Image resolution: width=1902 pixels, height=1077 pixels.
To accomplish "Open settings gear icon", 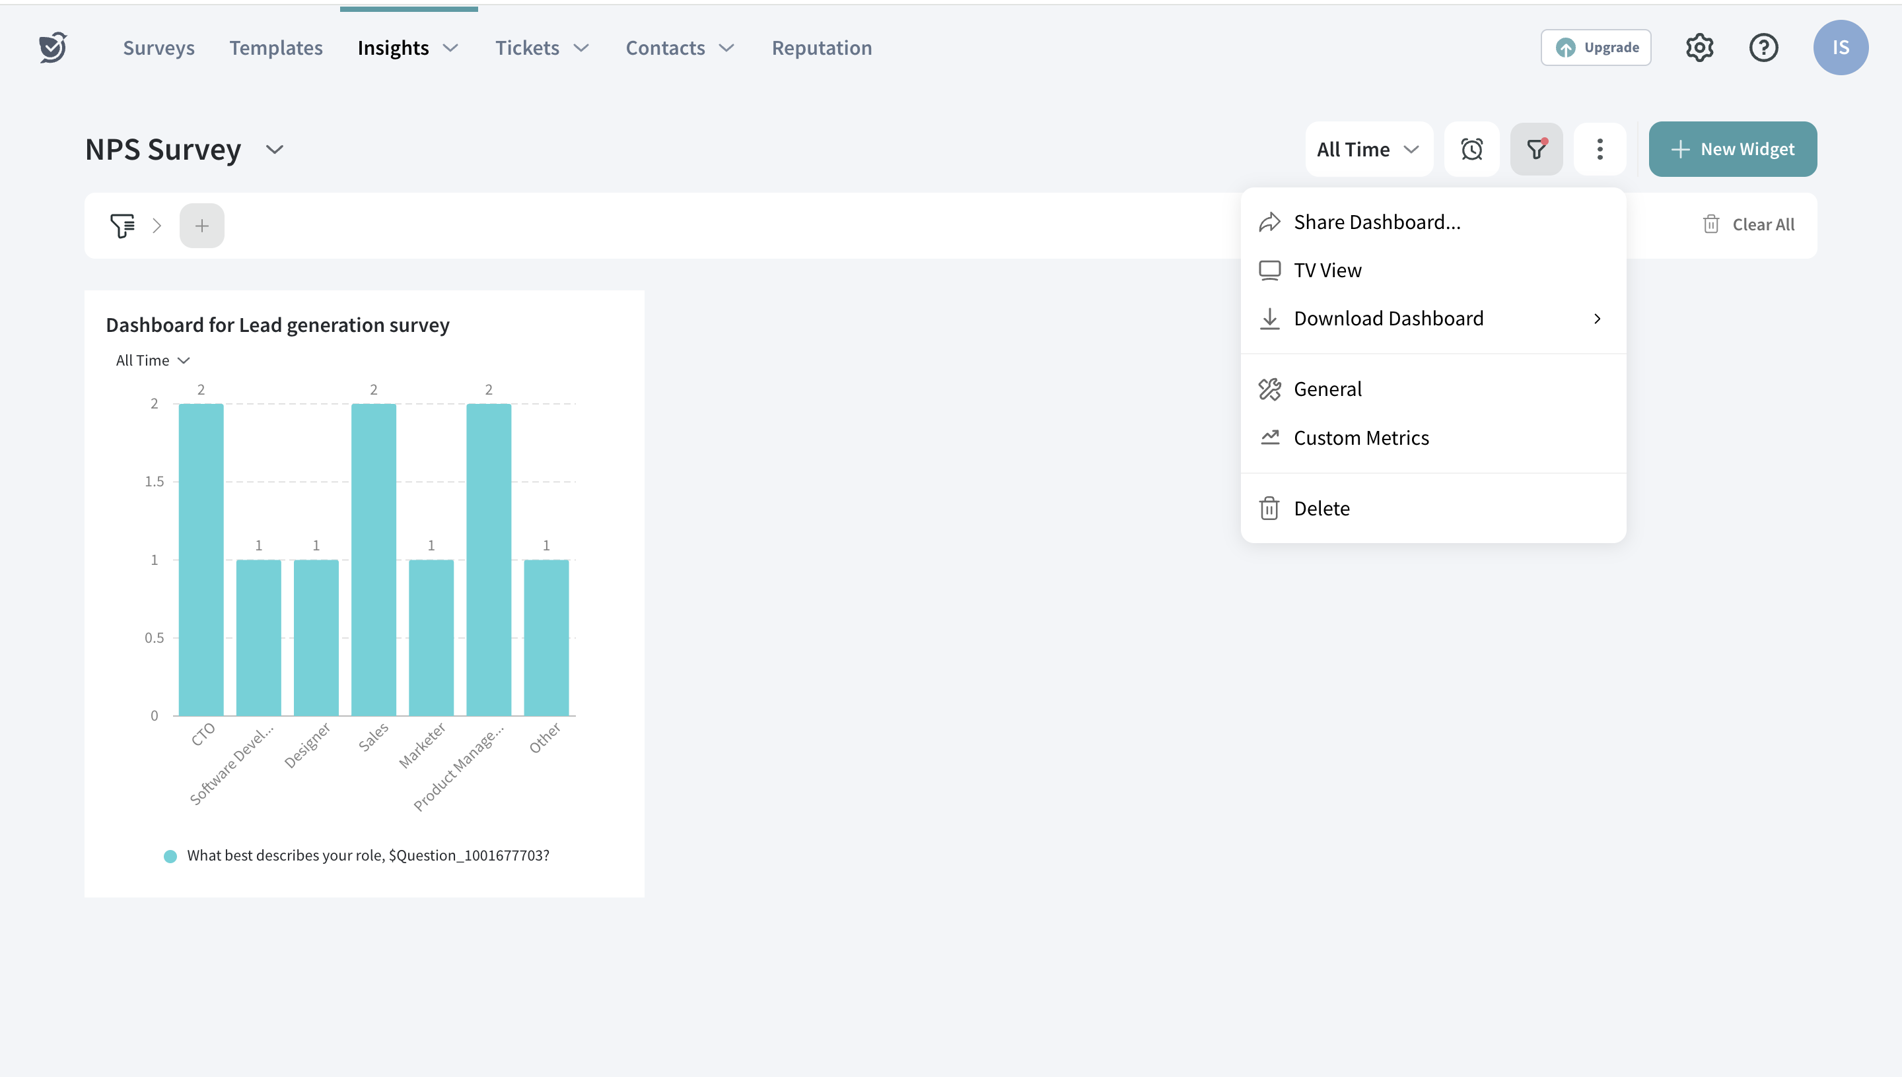I will click(1699, 48).
